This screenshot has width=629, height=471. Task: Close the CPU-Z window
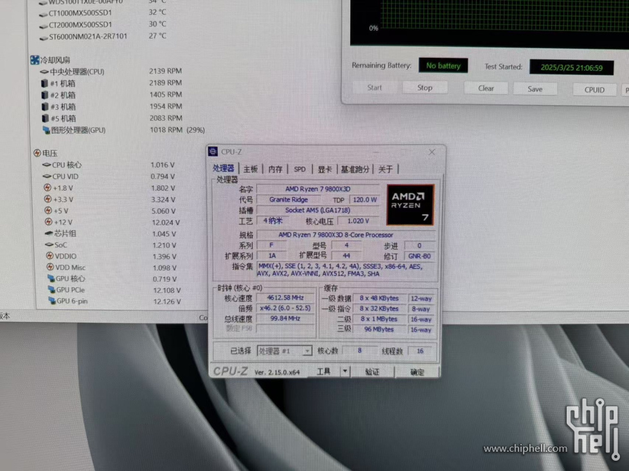click(x=432, y=152)
